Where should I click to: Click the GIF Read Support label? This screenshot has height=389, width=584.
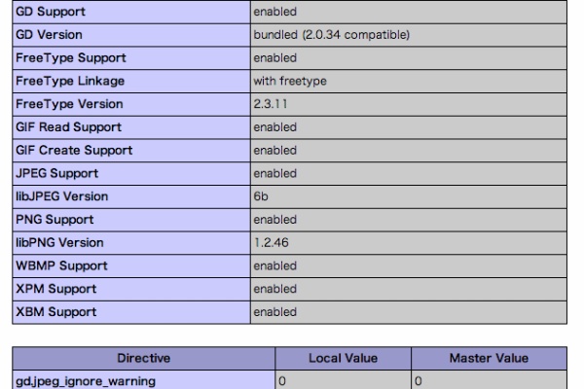point(68,127)
